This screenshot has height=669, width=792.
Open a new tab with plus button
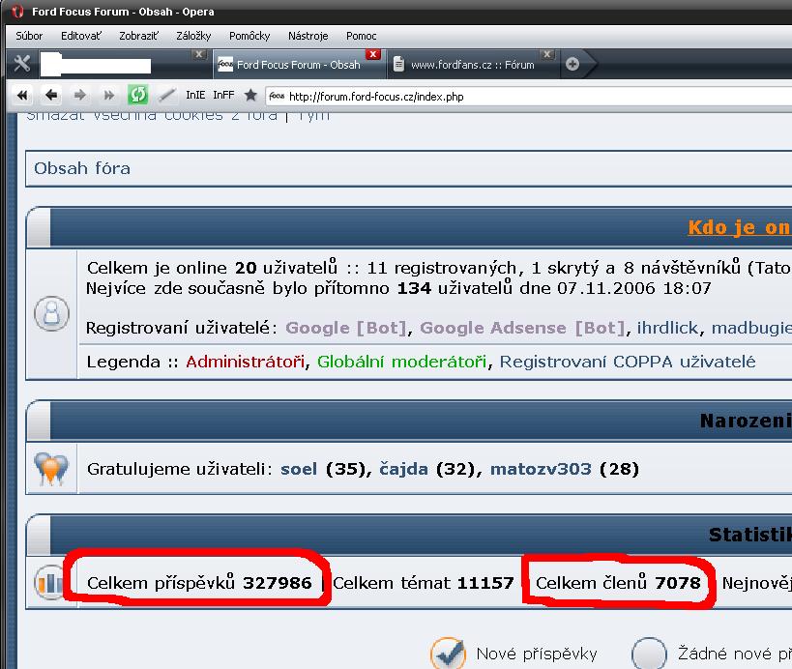coord(572,65)
